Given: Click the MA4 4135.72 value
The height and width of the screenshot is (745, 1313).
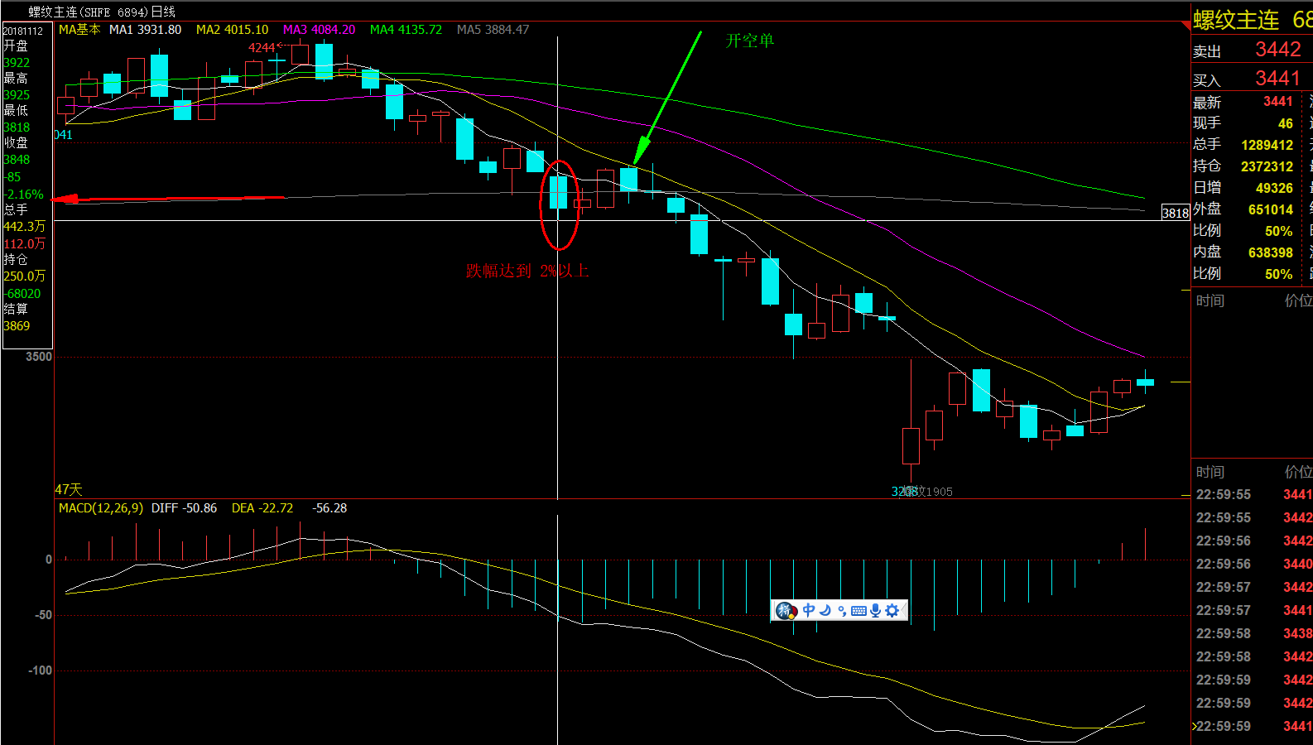Looking at the screenshot, I should 406,30.
